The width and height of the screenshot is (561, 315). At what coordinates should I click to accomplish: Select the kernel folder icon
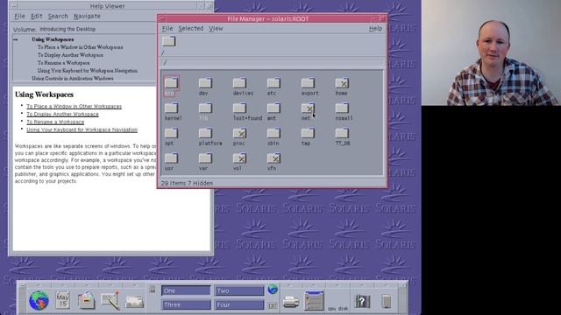(x=171, y=108)
